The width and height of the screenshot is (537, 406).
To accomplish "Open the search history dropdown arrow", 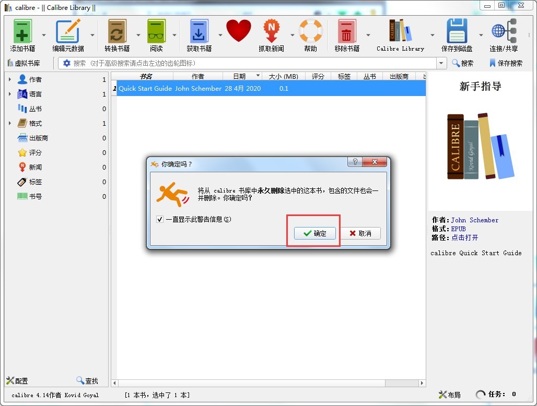I will click(x=441, y=63).
